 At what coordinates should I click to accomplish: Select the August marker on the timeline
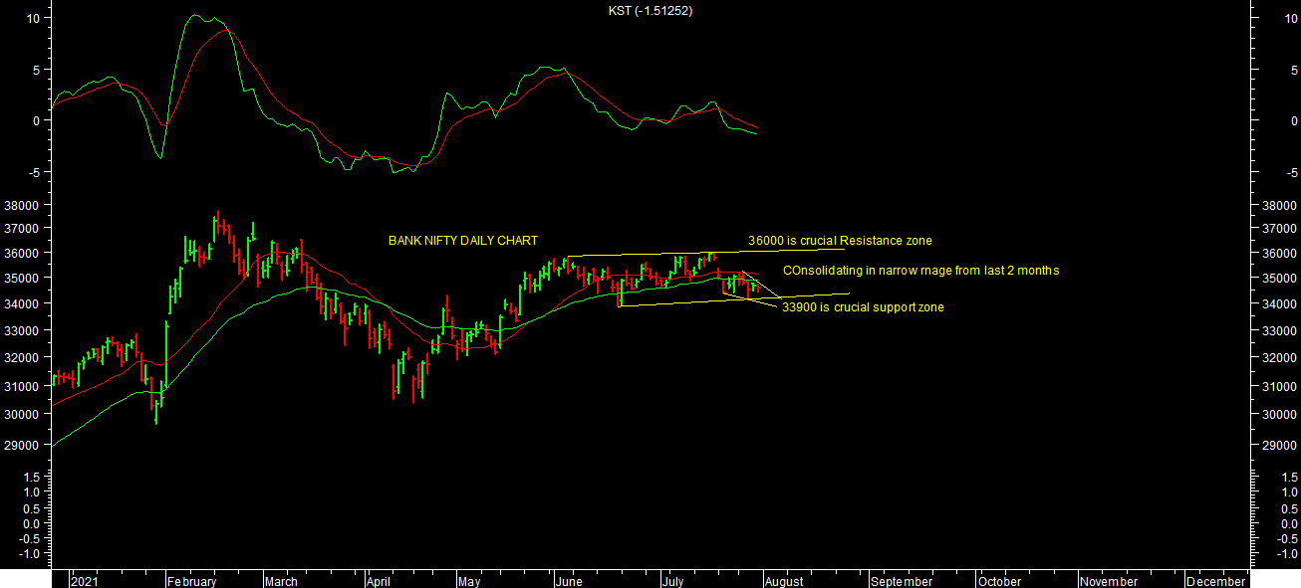click(784, 581)
